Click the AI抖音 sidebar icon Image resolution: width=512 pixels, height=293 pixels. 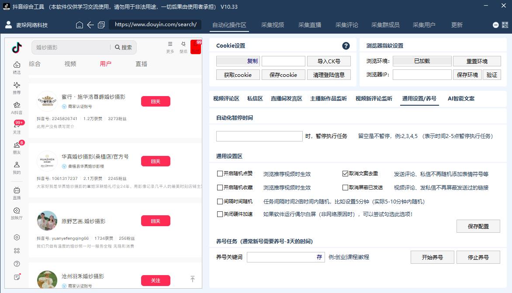coord(17,105)
